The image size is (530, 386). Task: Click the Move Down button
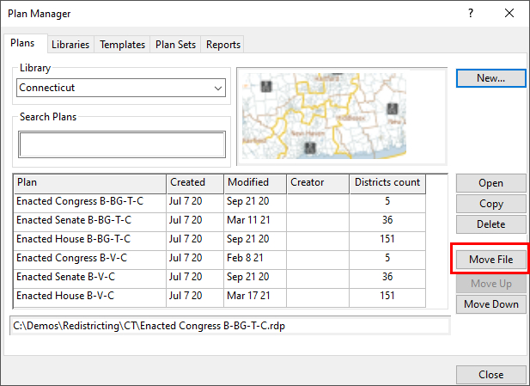pyautogui.click(x=490, y=304)
